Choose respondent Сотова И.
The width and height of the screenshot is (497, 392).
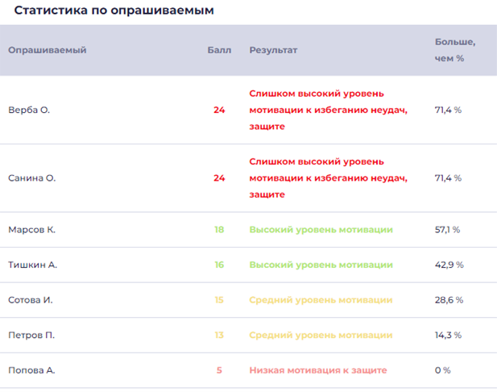point(31,300)
